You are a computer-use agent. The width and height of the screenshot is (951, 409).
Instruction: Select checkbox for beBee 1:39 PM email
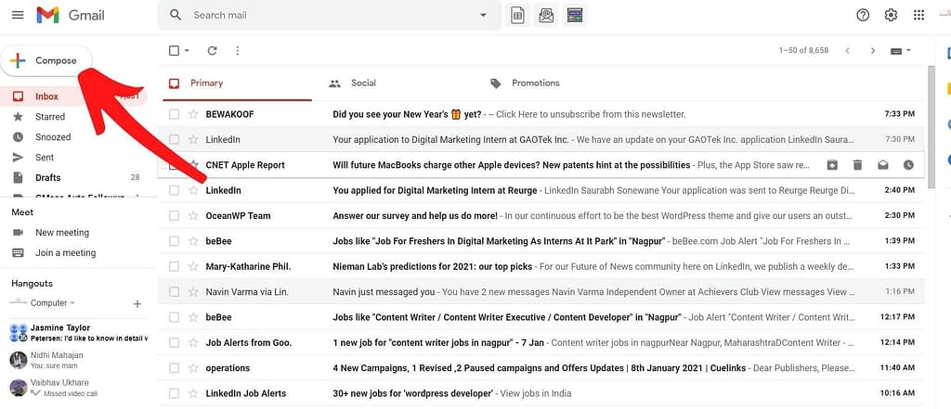pyautogui.click(x=174, y=241)
